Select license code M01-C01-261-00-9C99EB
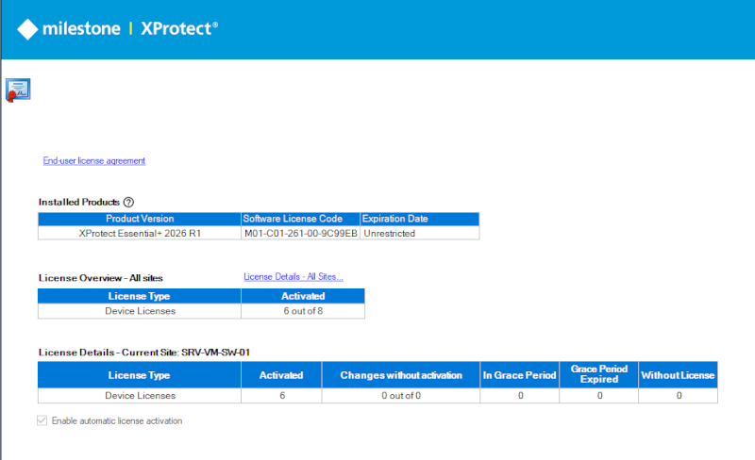Screen dimensions: 755x460 tap(300, 234)
